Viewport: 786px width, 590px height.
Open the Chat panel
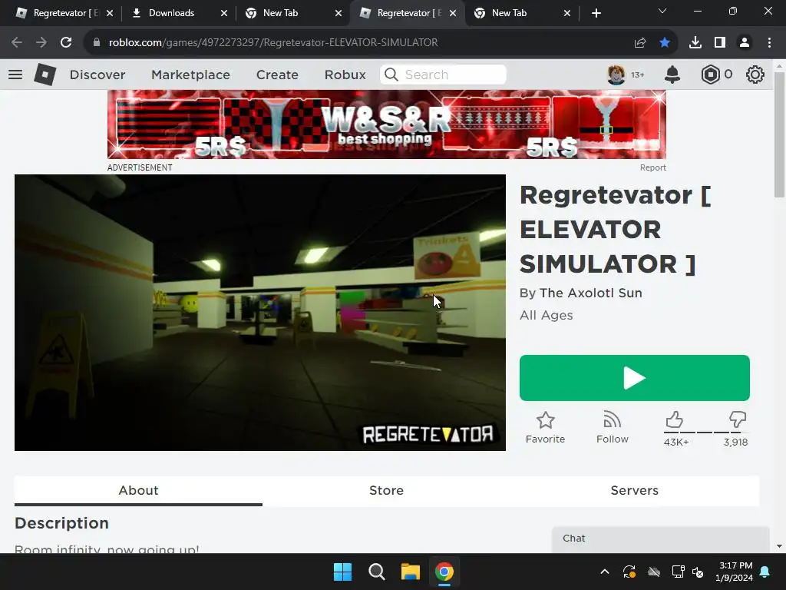(x=661, y=539)
